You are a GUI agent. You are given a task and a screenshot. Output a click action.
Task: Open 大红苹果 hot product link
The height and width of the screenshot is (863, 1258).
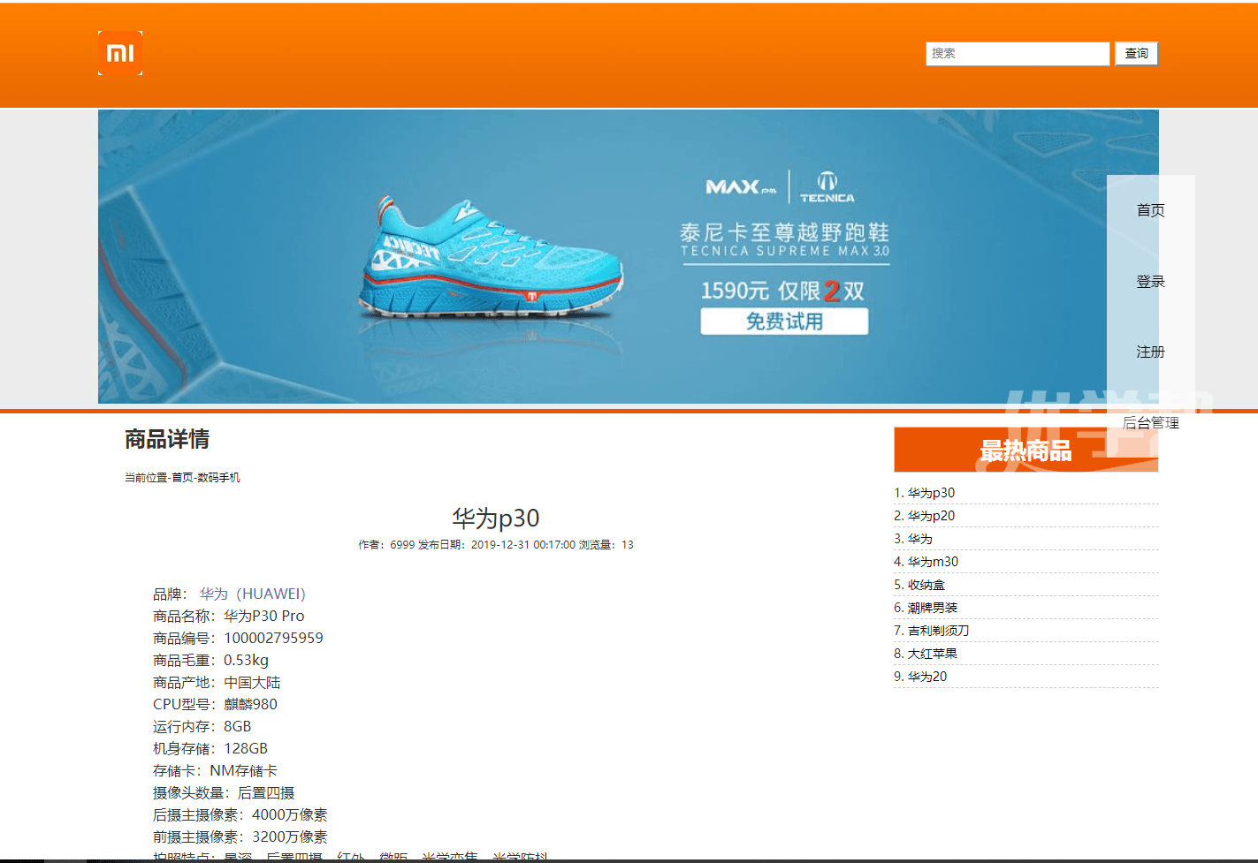click(x=932, y=654)
